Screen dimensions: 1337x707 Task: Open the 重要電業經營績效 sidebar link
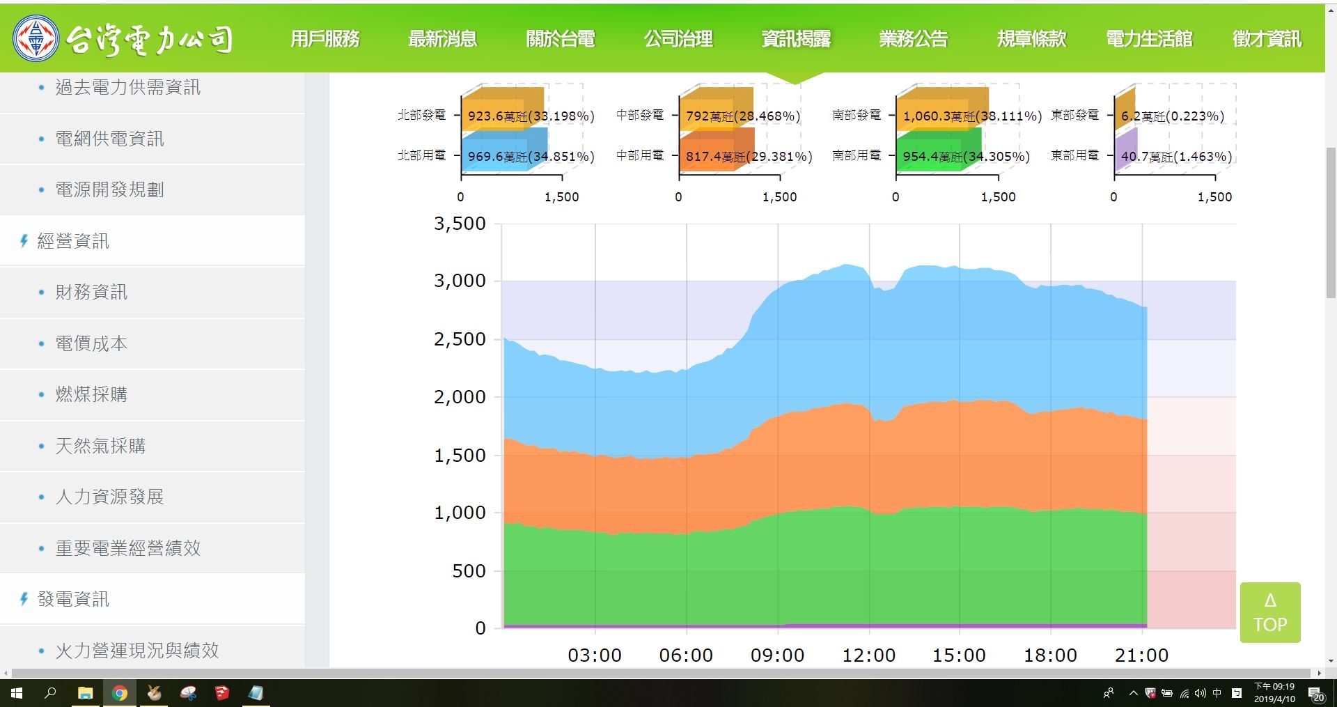pos(128,548)
